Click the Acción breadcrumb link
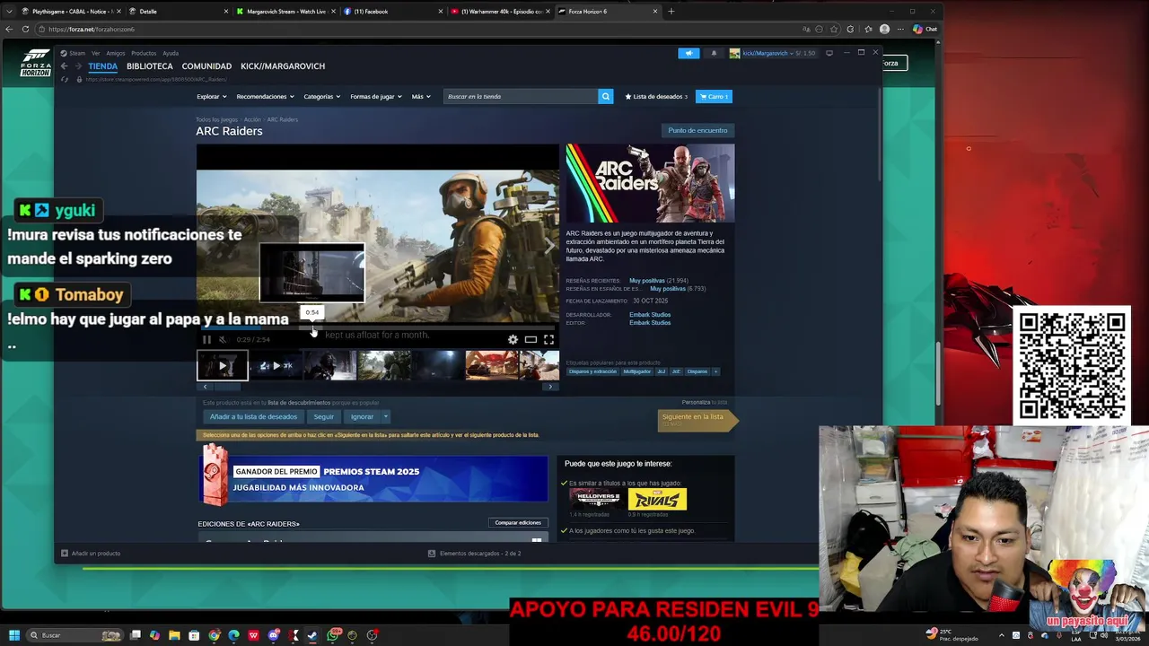1149x646 pixels. click(252, 119)
